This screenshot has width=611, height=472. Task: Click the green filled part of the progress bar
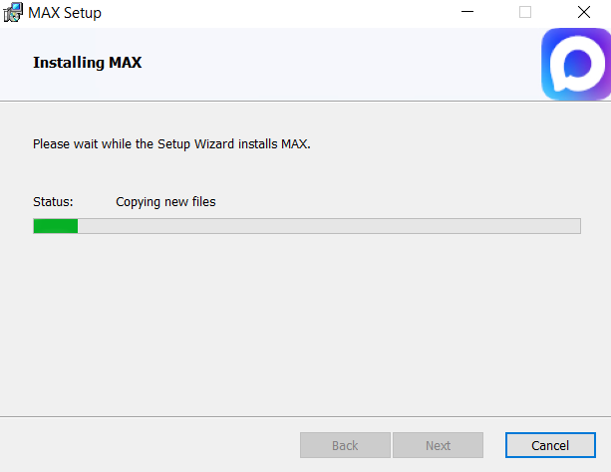click(56, 226)
